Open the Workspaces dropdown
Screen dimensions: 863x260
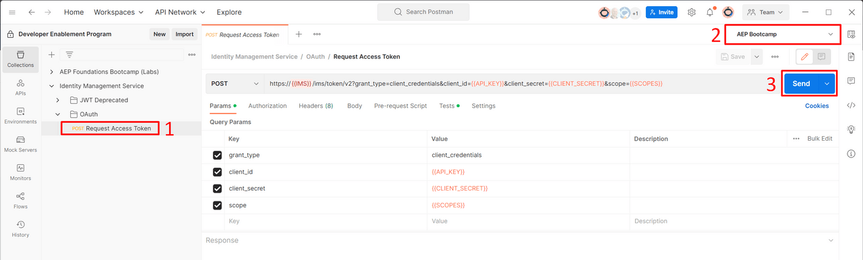(x=118, y=12)
